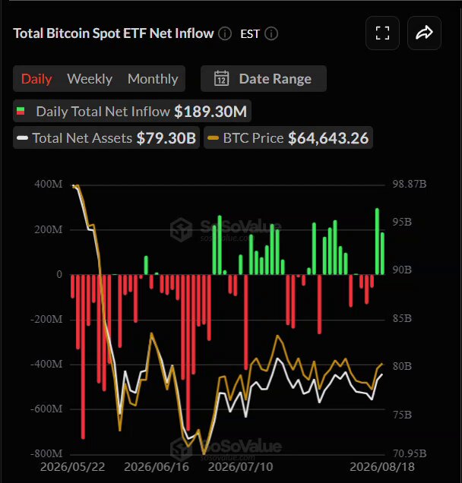Click the $189.30M net inflow value

(x=210, y=111)
